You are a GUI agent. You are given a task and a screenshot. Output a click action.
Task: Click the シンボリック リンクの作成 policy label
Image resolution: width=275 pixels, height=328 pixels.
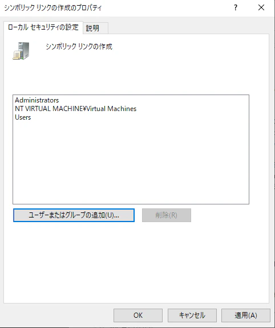click(79, 47)
